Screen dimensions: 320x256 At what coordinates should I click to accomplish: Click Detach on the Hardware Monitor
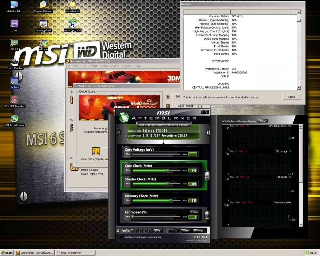pyautogui.click(x=263, y=121)
